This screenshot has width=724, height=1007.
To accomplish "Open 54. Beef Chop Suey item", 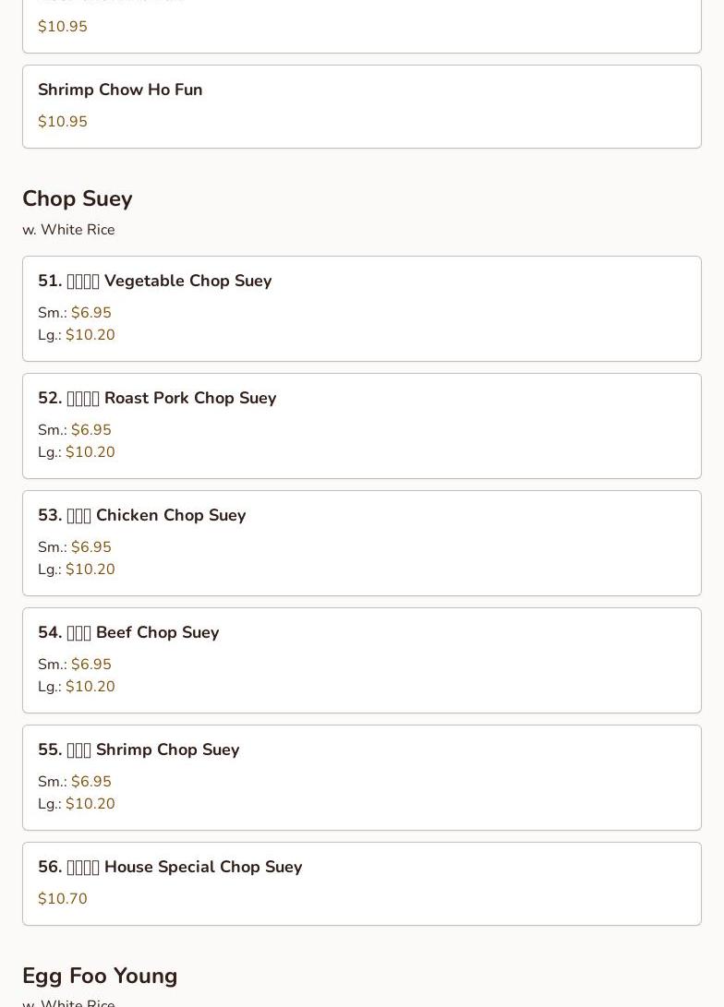I will coord(362,660).
